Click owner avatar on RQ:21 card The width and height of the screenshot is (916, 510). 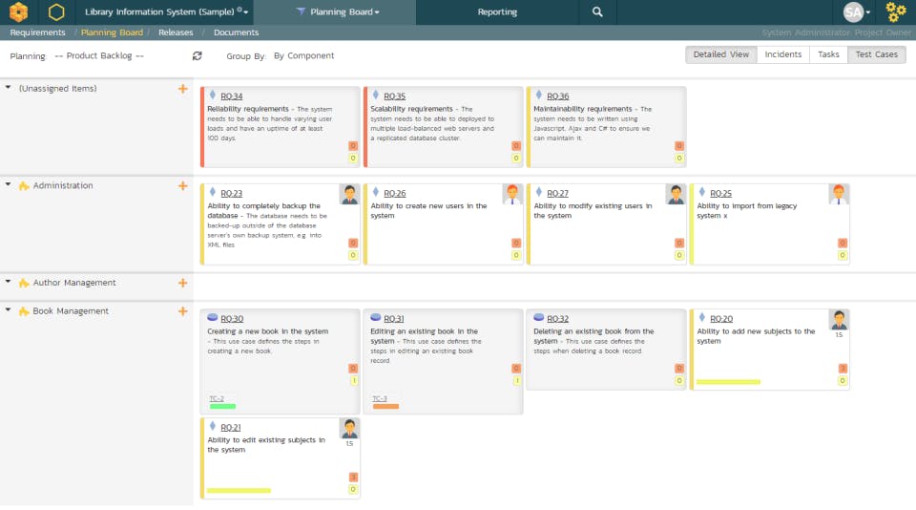[349, 429]
